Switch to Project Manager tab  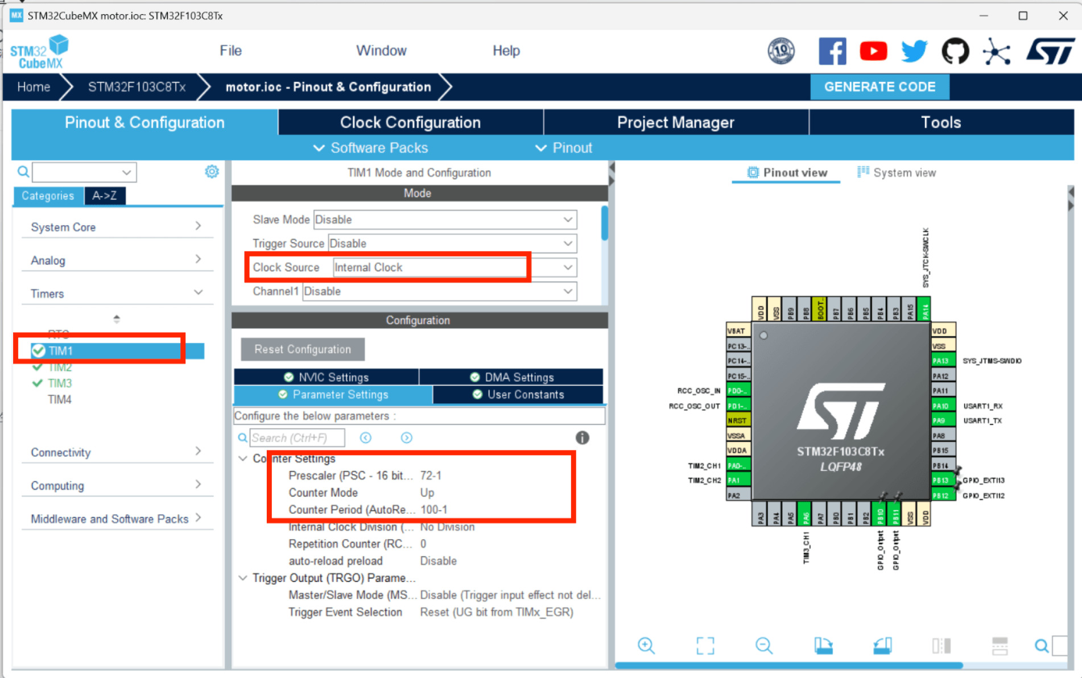point(676,122)
